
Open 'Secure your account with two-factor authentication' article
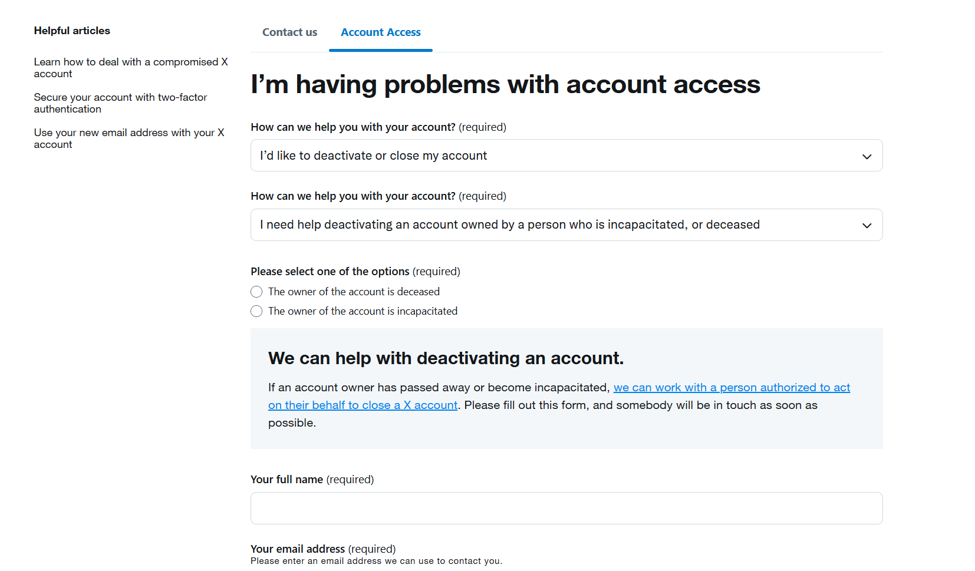[x=120, y=103]
